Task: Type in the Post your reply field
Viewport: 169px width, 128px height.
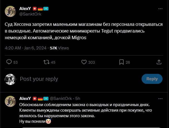Action: [78, 79]
